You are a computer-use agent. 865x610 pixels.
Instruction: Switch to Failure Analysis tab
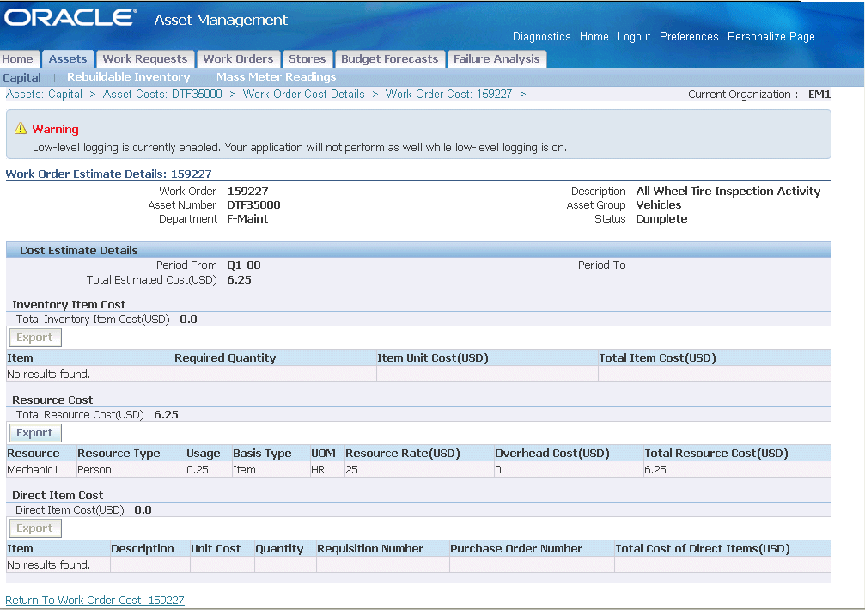tap(496, 59)
